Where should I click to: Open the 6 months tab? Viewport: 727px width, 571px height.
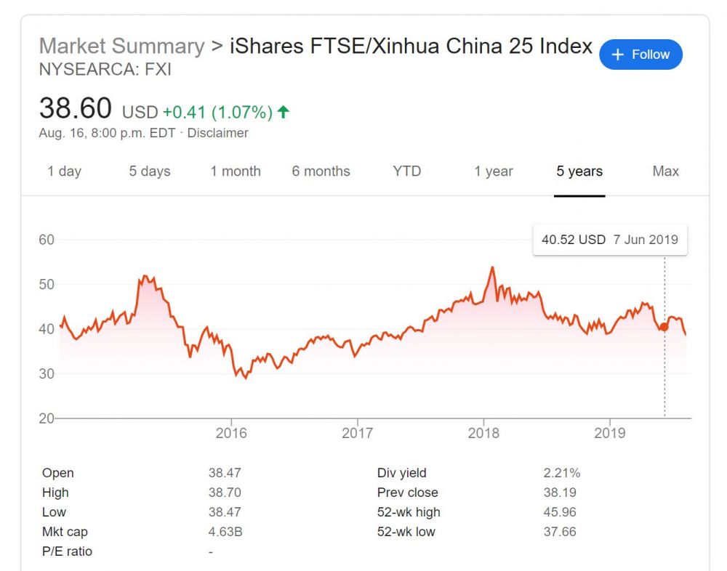(321, 171)
